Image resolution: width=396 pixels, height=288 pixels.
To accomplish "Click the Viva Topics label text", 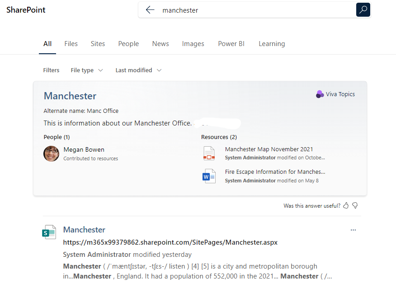I will click(x=340, y=94).
